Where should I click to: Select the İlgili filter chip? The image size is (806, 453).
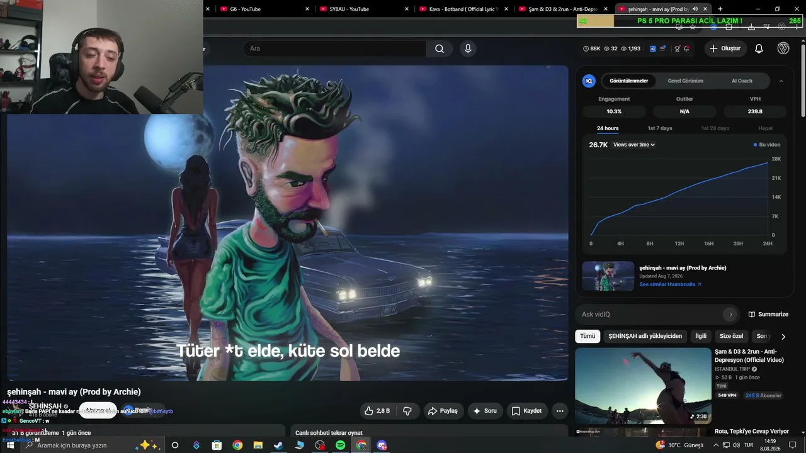click(701, 336)
